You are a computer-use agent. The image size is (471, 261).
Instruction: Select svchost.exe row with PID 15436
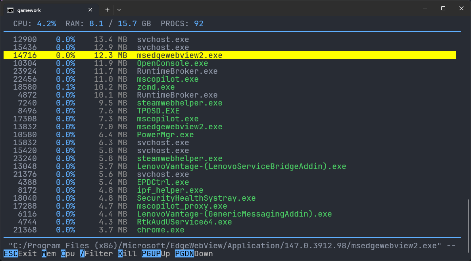pos(229,48)
